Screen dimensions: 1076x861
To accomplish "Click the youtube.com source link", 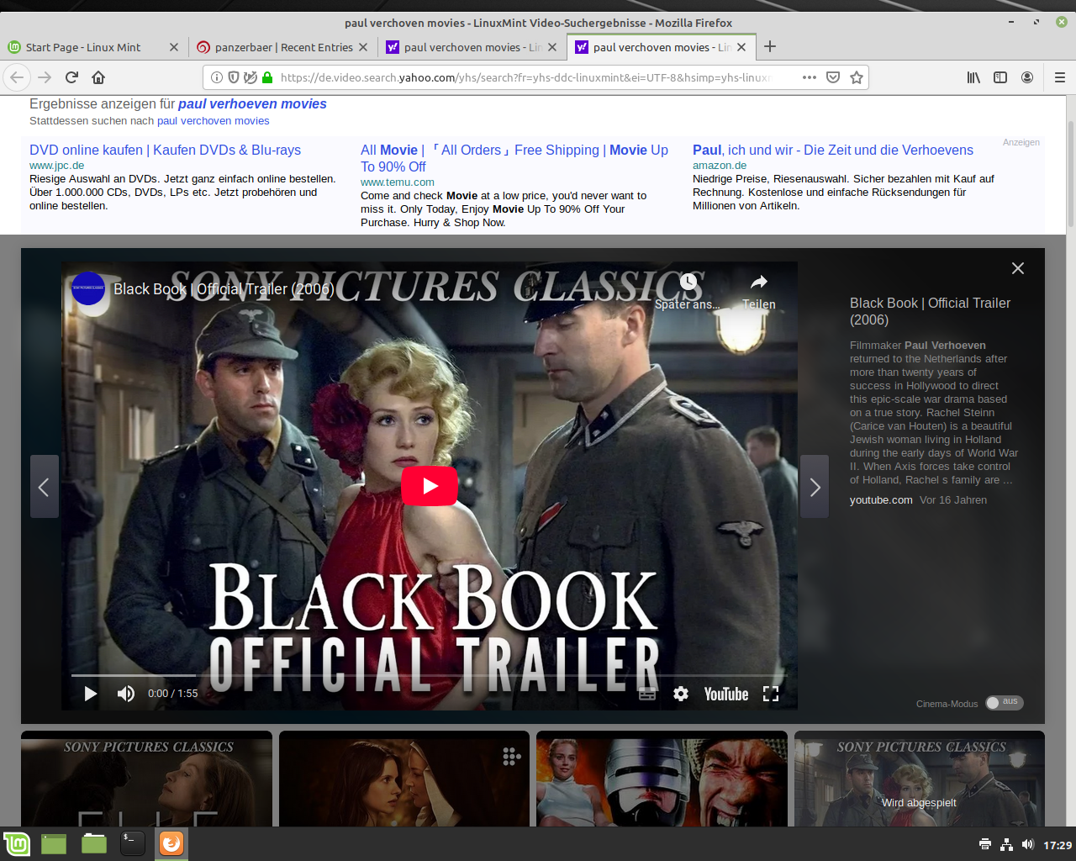I will 881,500.
